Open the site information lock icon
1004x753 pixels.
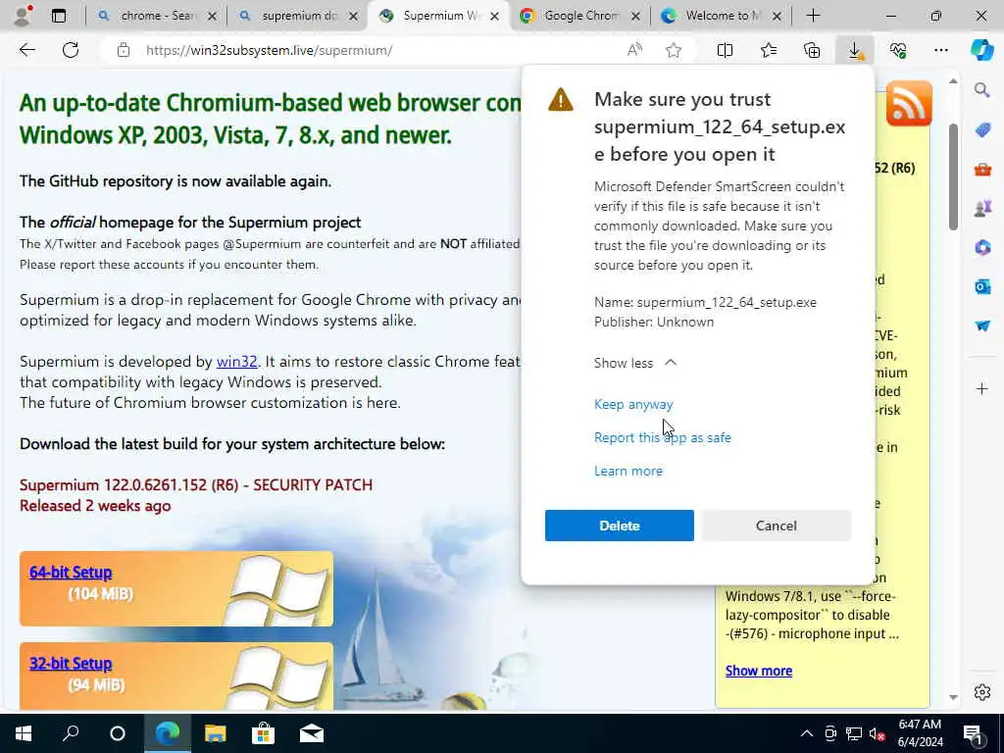click(x=123, y=50)
